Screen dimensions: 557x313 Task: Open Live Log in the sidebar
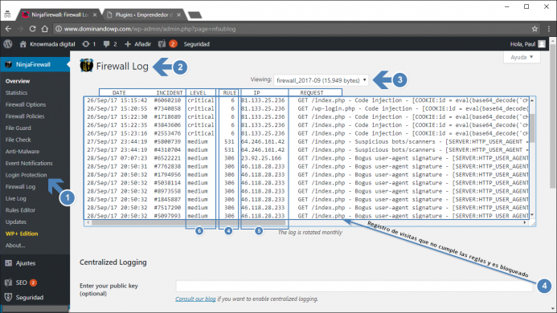15,198
